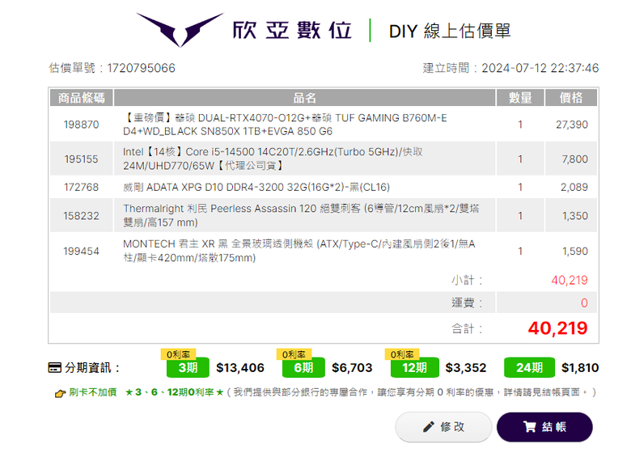Select the 12期 installment badge
The width and height of the screenshot is (631, 461).
click(414, 368)
